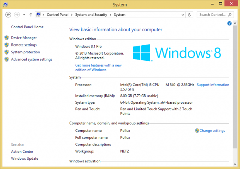Screen dimensions: 240x169
Task: Open Action Center link
Action: 22,152
